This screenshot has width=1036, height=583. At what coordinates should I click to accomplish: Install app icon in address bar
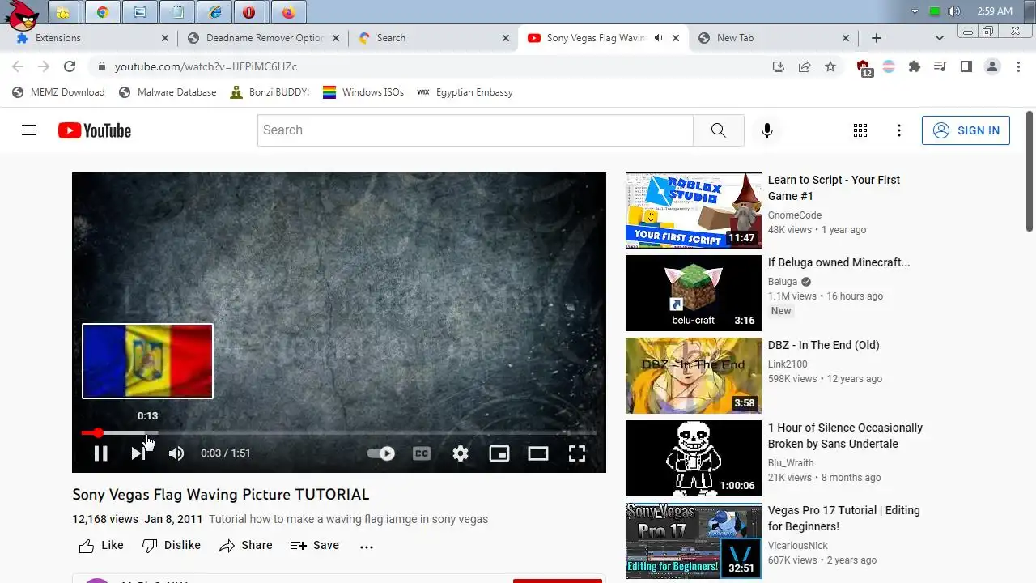[779, 67]
